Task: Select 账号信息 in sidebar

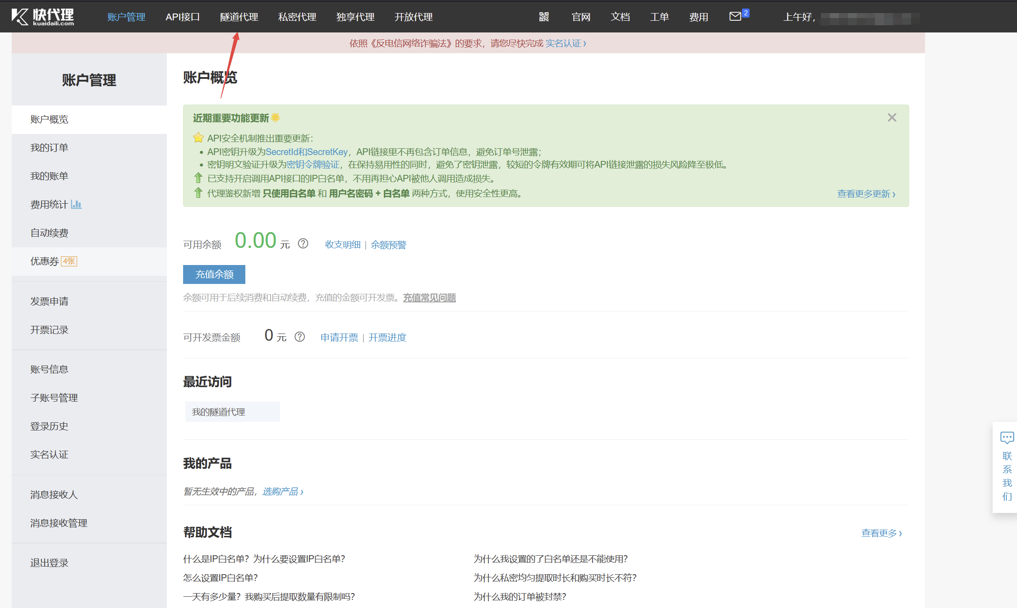Action: [x=89, y=370]
